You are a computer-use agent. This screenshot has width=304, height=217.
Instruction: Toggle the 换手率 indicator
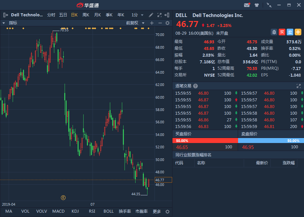(125, 211)
